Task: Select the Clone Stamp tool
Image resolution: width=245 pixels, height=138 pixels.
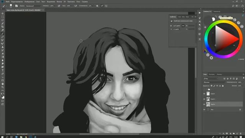Action: 3,47
